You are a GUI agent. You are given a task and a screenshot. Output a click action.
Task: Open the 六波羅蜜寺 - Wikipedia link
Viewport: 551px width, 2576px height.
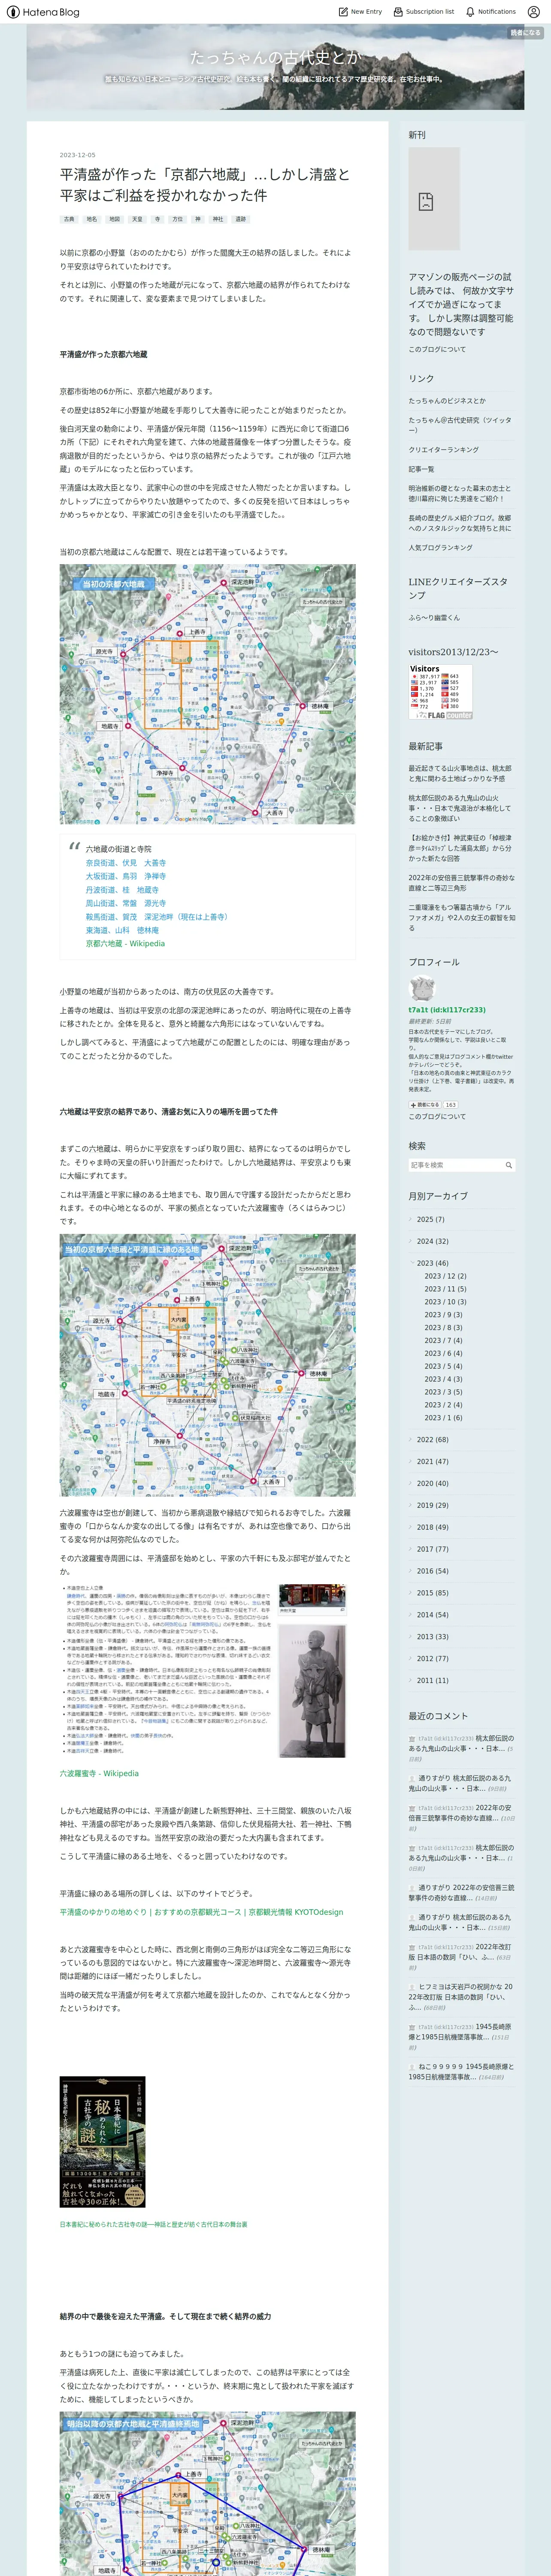(x=99, y=1773)
